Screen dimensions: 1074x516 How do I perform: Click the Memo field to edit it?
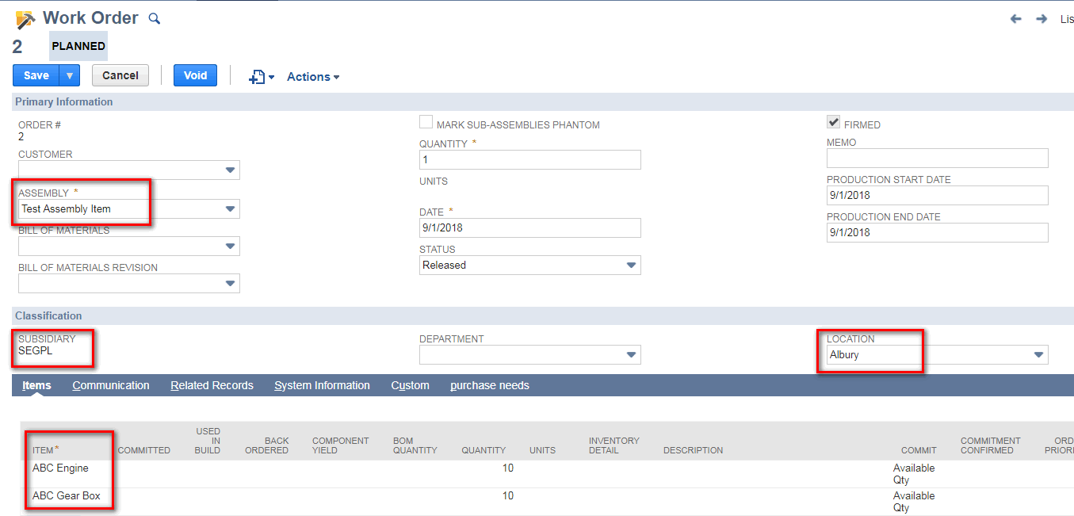point(936,158)
